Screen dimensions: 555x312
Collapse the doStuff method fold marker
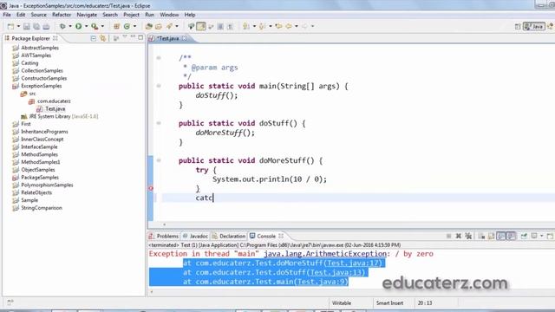tap(159, 123)
